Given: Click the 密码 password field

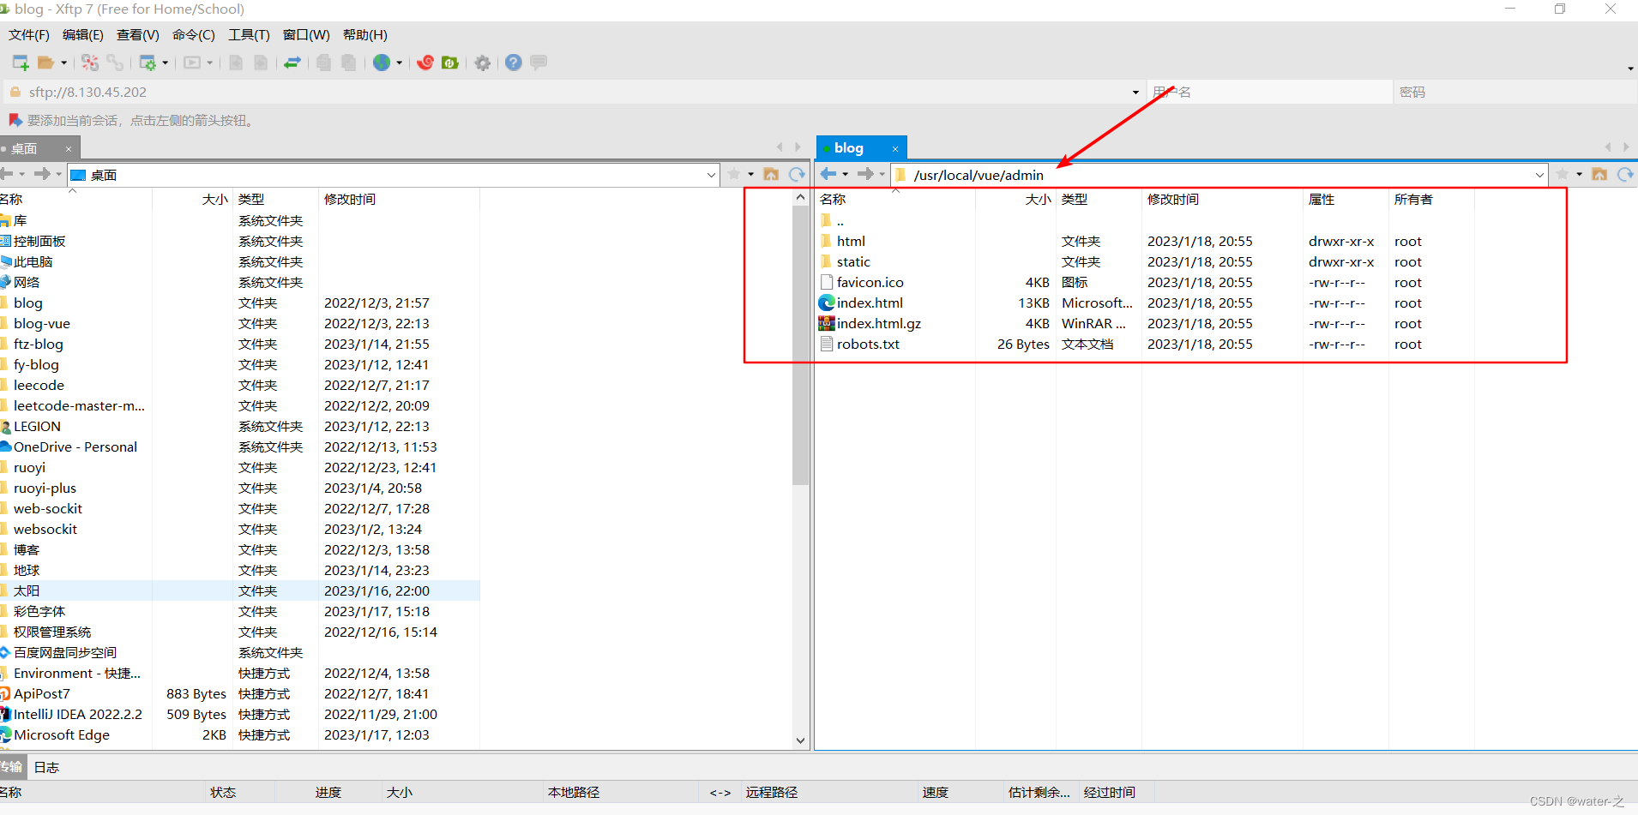Looking at the screenshot, I should pos(1515,92).
